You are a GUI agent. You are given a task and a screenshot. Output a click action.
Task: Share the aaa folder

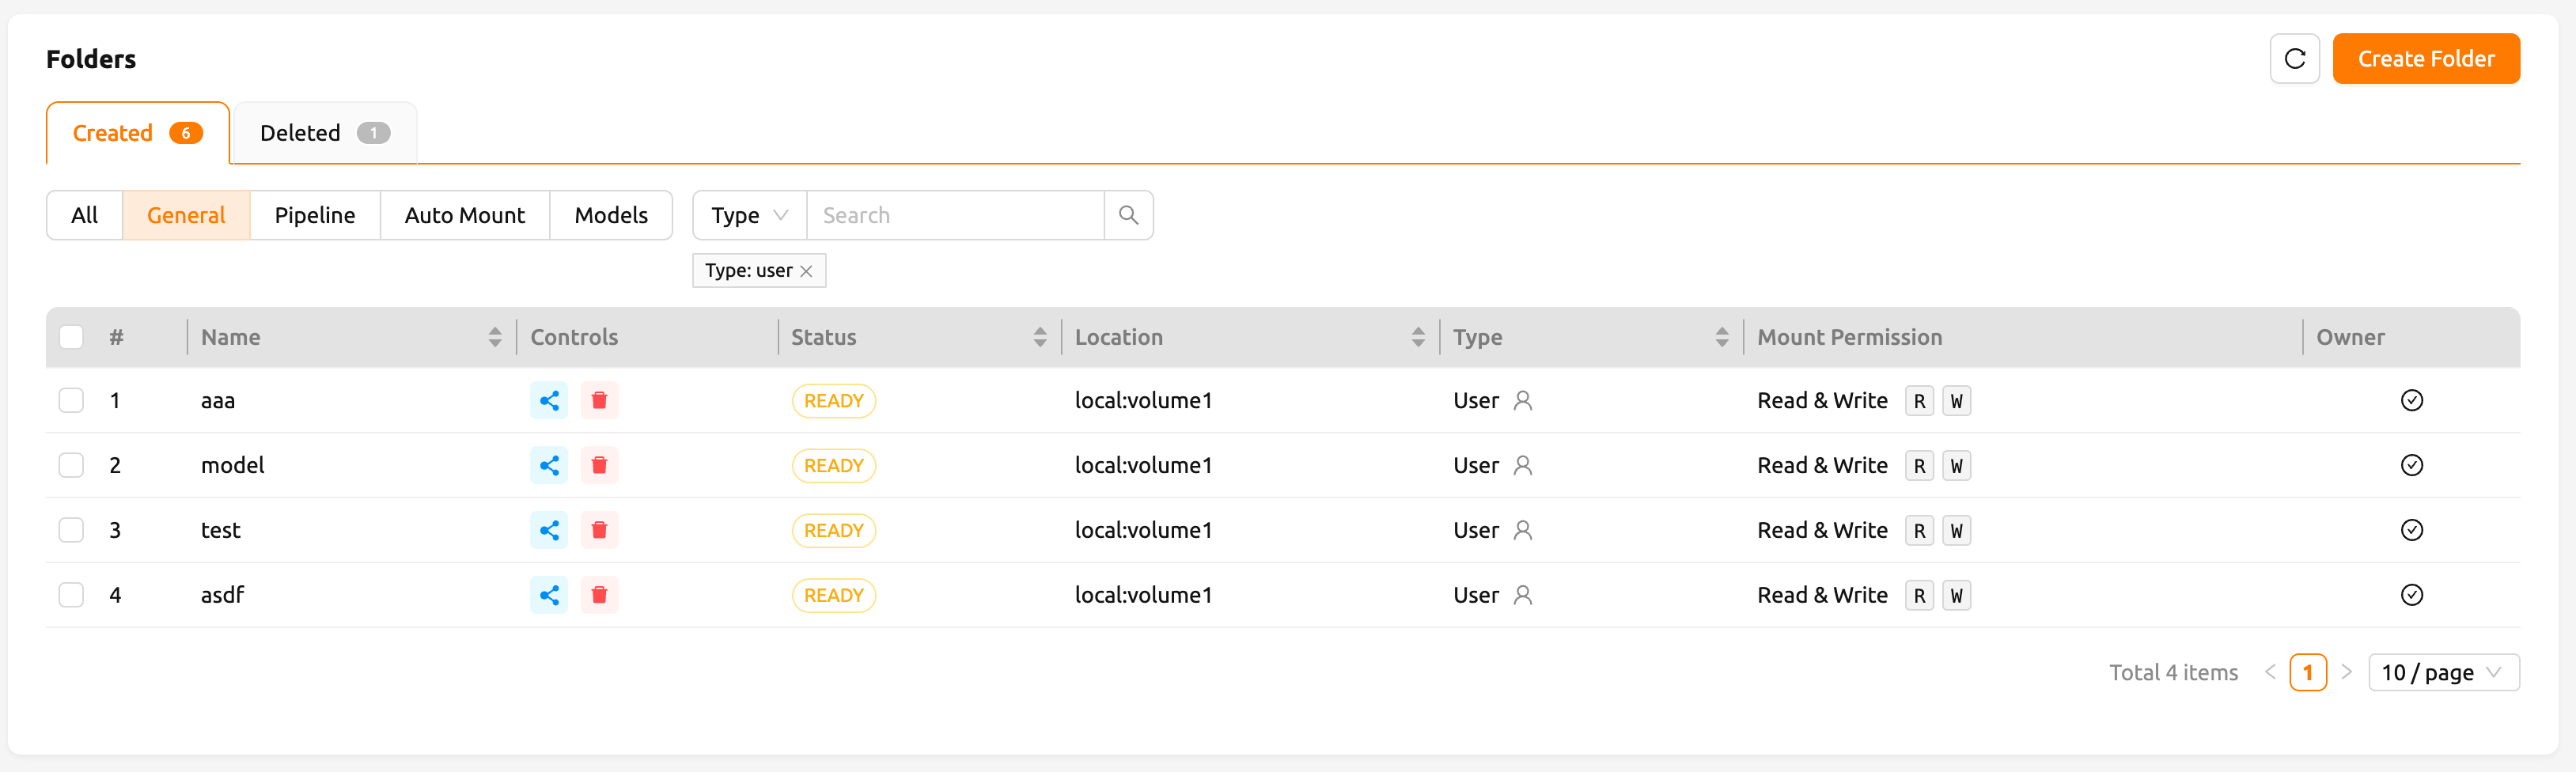click(x=549, y=401)
